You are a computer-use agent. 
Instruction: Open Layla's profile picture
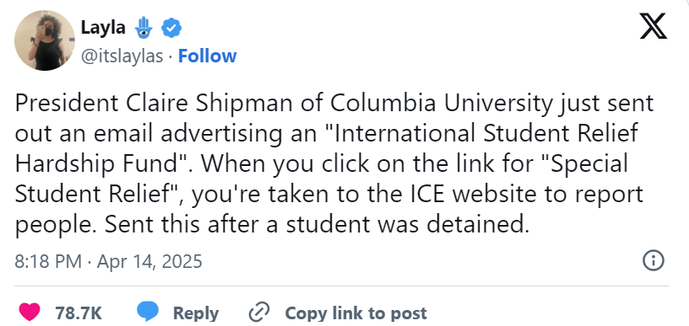(45, 40)
